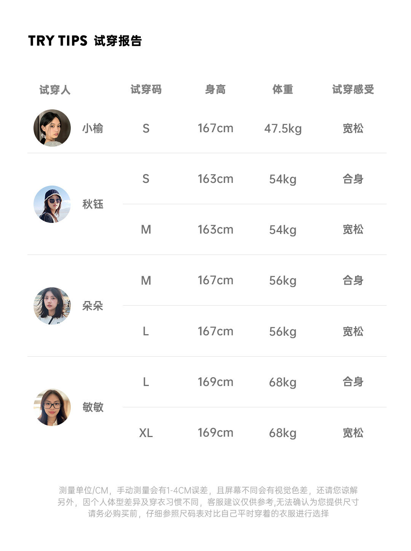411x551 pixels.
Task: Open 敏敏's avatar with glasses
Action: tap(52, 407)
